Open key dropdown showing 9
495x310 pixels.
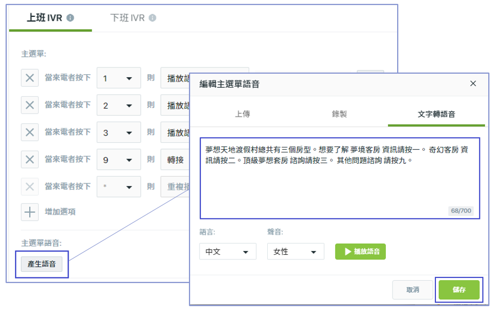click(x=119, y=159)
